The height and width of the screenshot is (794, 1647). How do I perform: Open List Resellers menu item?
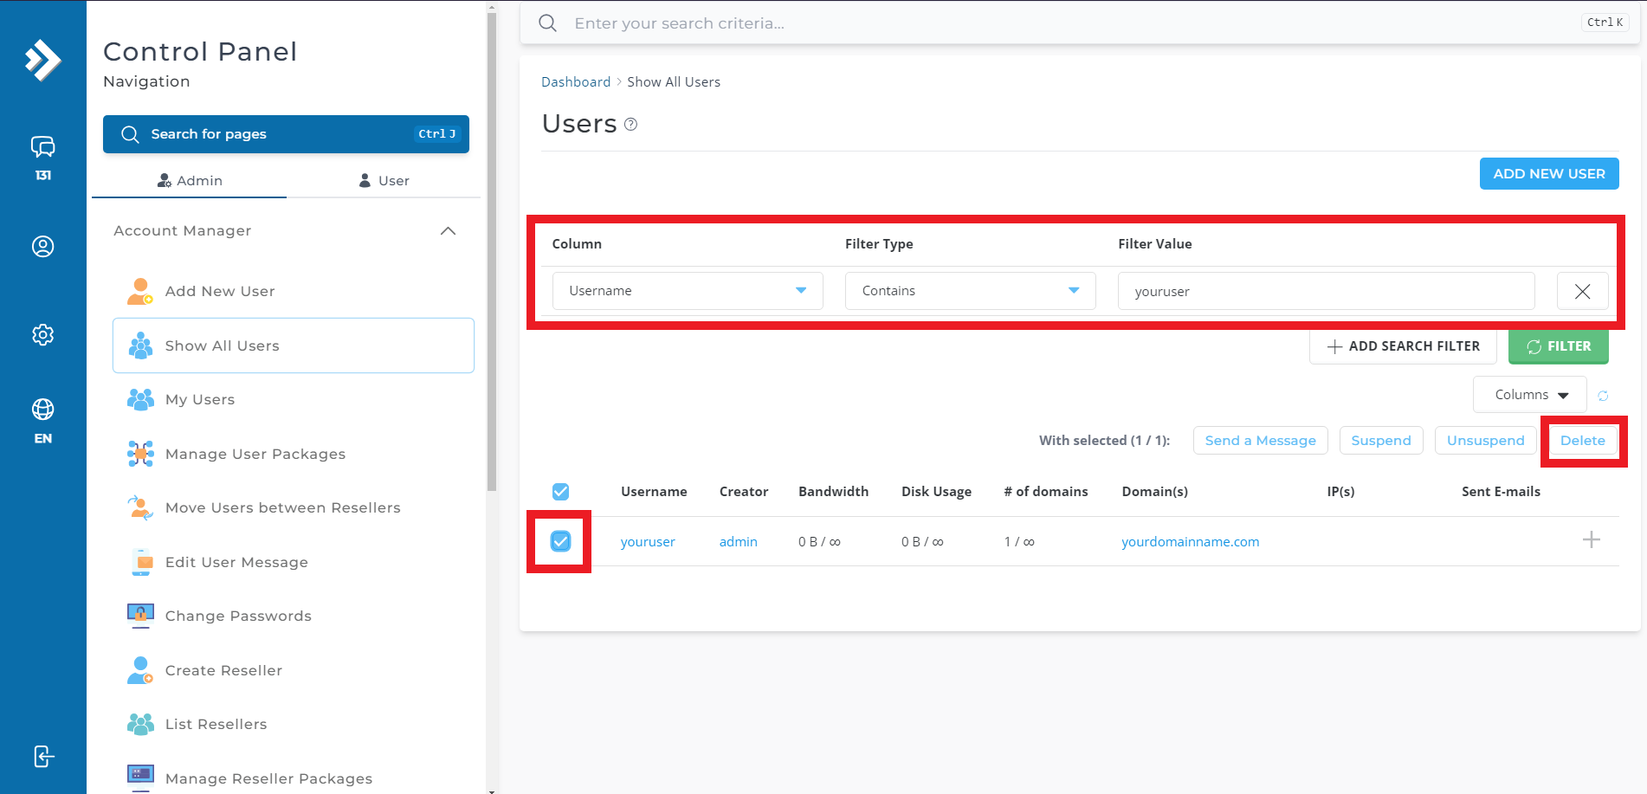point(293,724)
